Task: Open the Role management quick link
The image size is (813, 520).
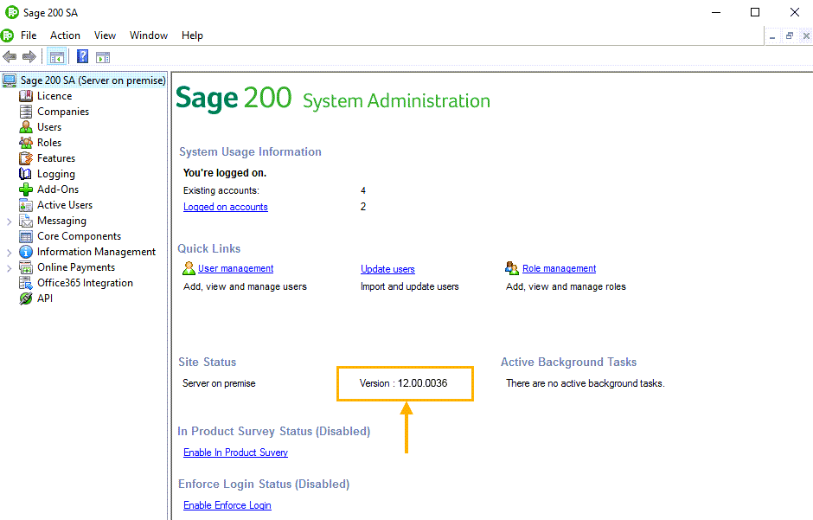Action: 559,268
